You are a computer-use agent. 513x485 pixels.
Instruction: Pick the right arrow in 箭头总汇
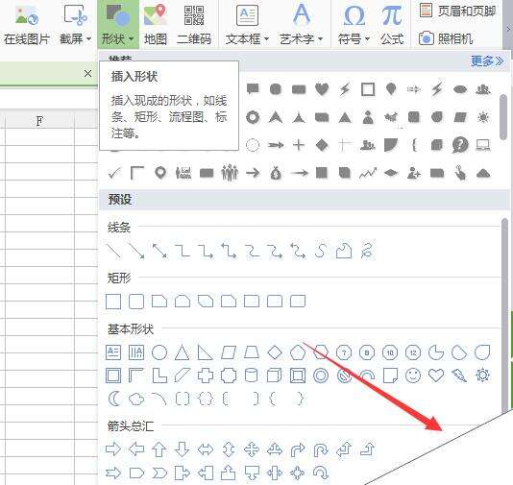click(113, 449)
